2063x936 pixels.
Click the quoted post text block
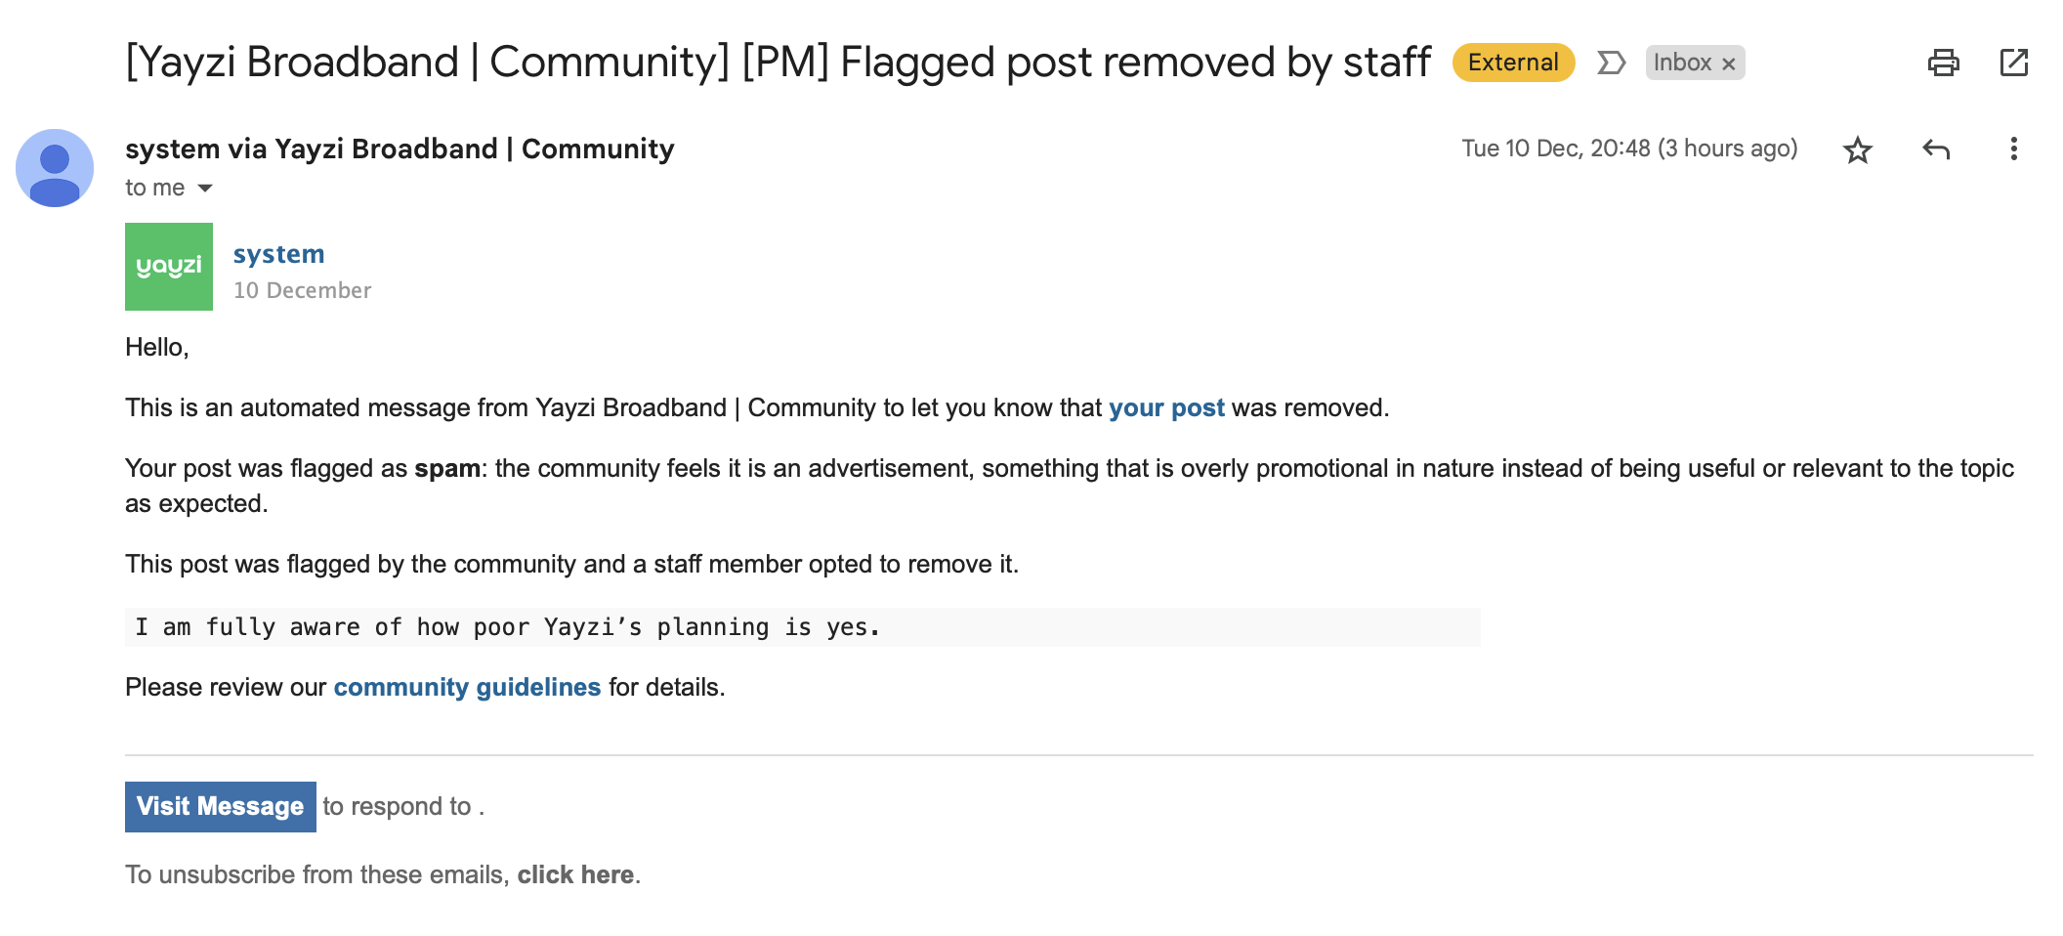click(802, 627)
